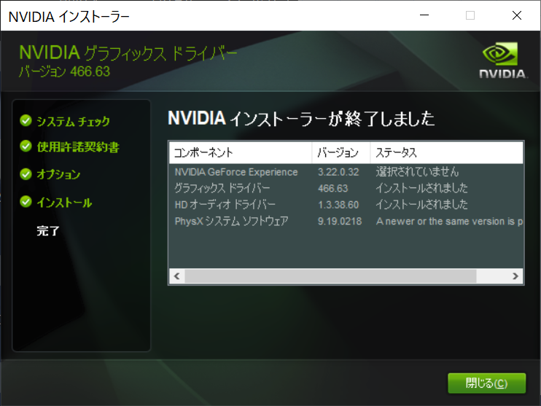This screenshot has width=541, height=406.
Task: Select the HD オーディオ ドライバー row
Action: click(346, 205)
